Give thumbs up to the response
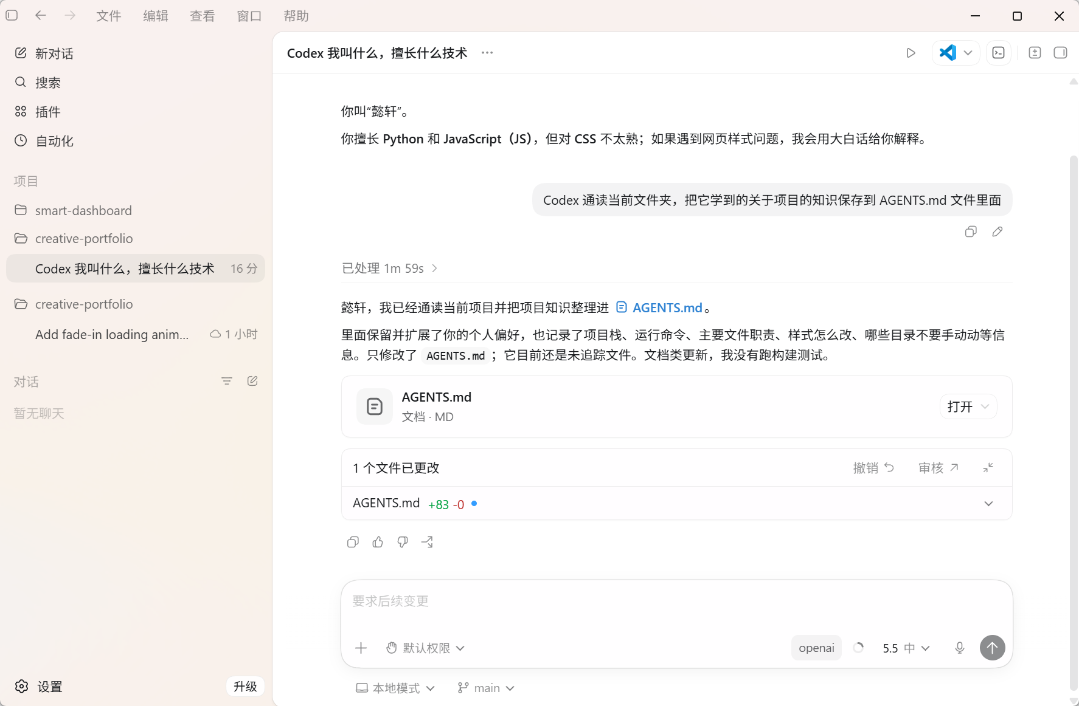The height and width of the screenshot is (706, 1079). 378,542
